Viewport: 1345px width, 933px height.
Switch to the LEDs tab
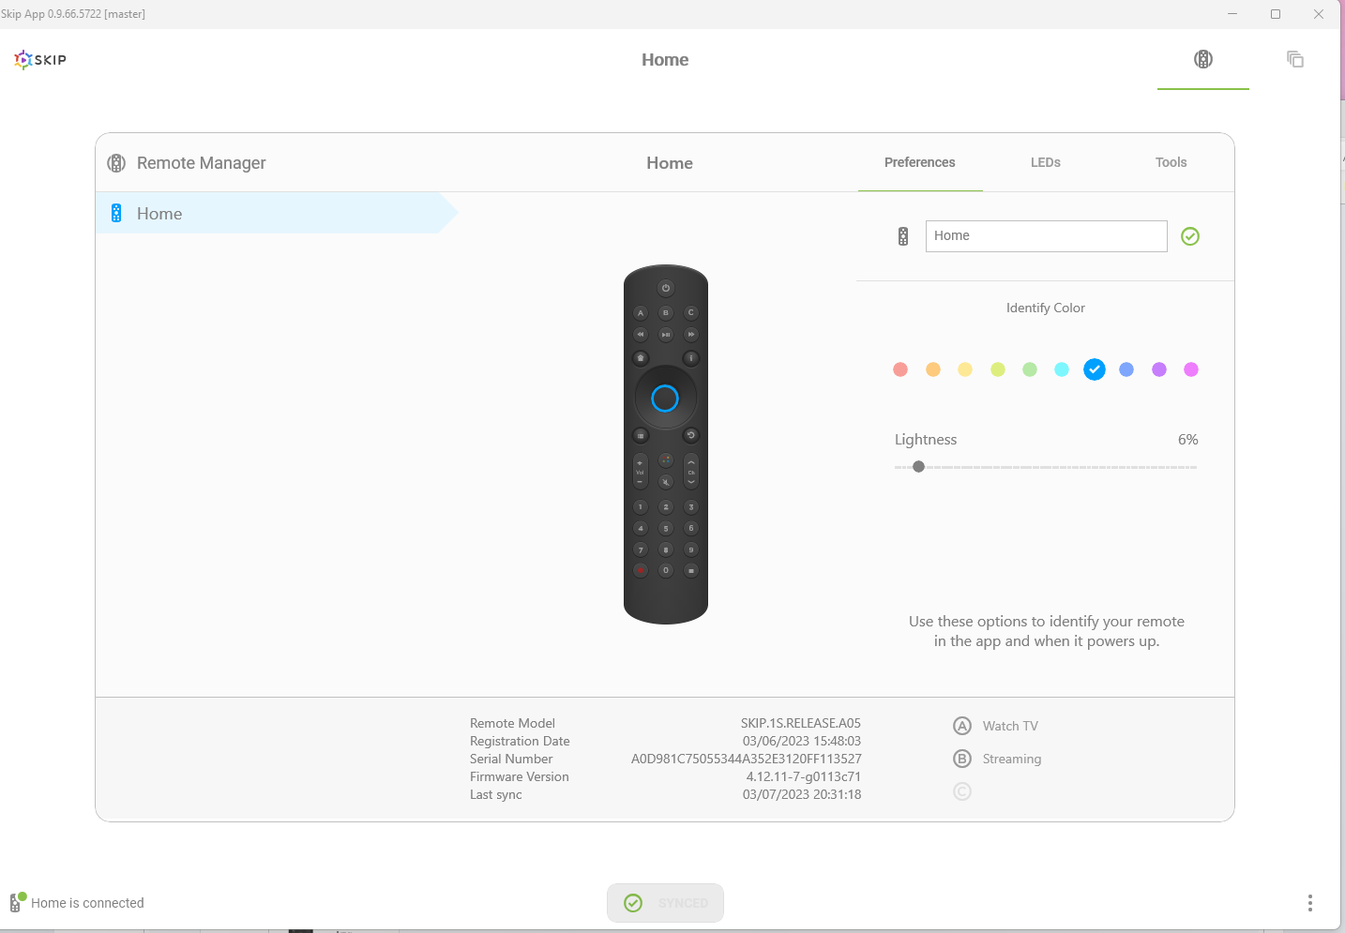(x=1045, y=162)
